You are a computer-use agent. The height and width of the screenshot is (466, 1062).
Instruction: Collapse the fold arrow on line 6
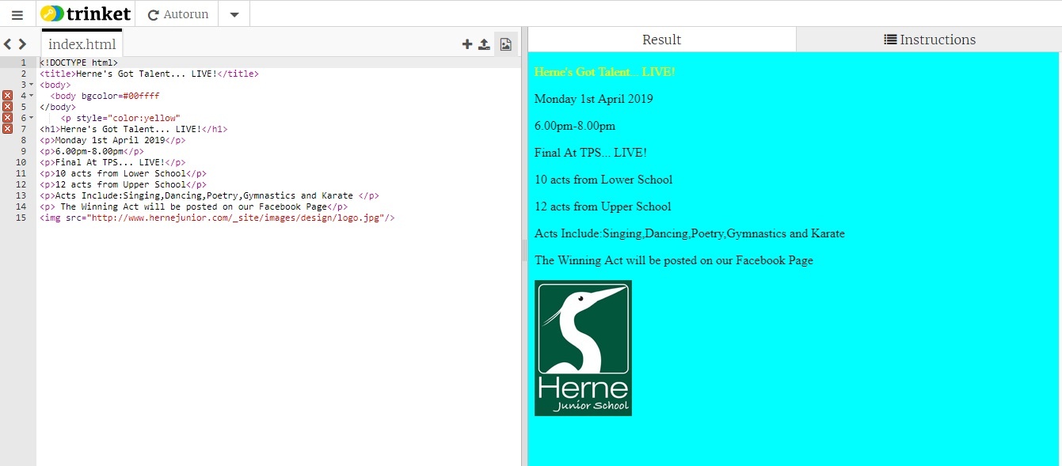coord(32,118)
